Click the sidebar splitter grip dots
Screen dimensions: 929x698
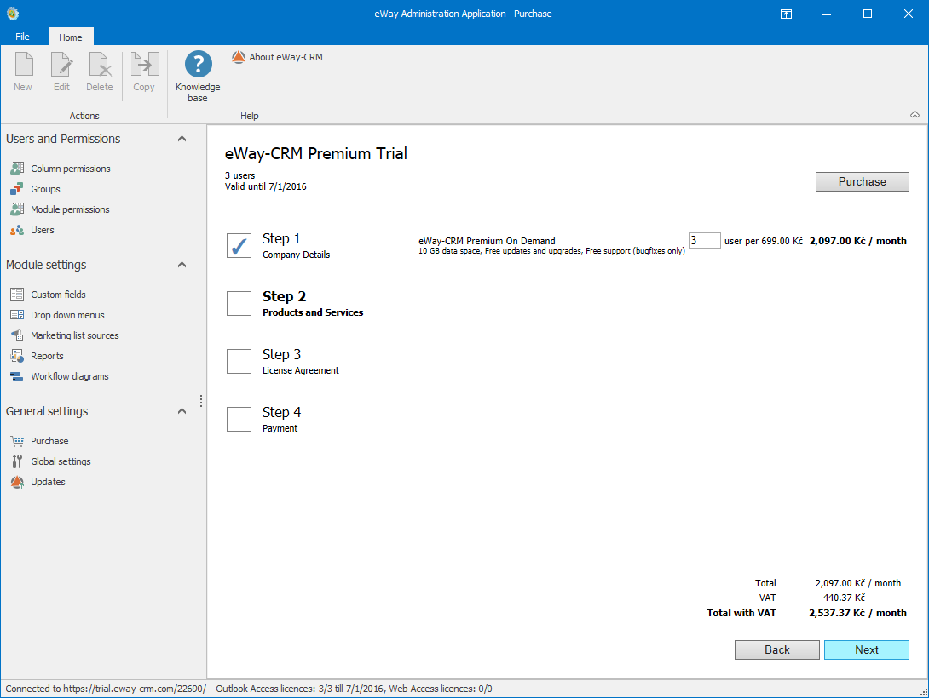point(201,401)
